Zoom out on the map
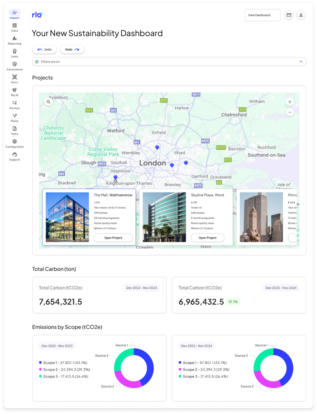 tap(290, 112)
